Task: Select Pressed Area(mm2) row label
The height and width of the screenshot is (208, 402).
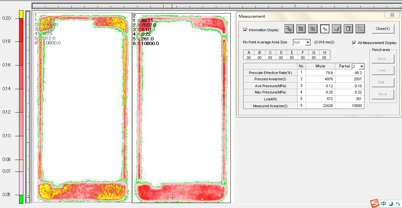Action: coord(270,79)
